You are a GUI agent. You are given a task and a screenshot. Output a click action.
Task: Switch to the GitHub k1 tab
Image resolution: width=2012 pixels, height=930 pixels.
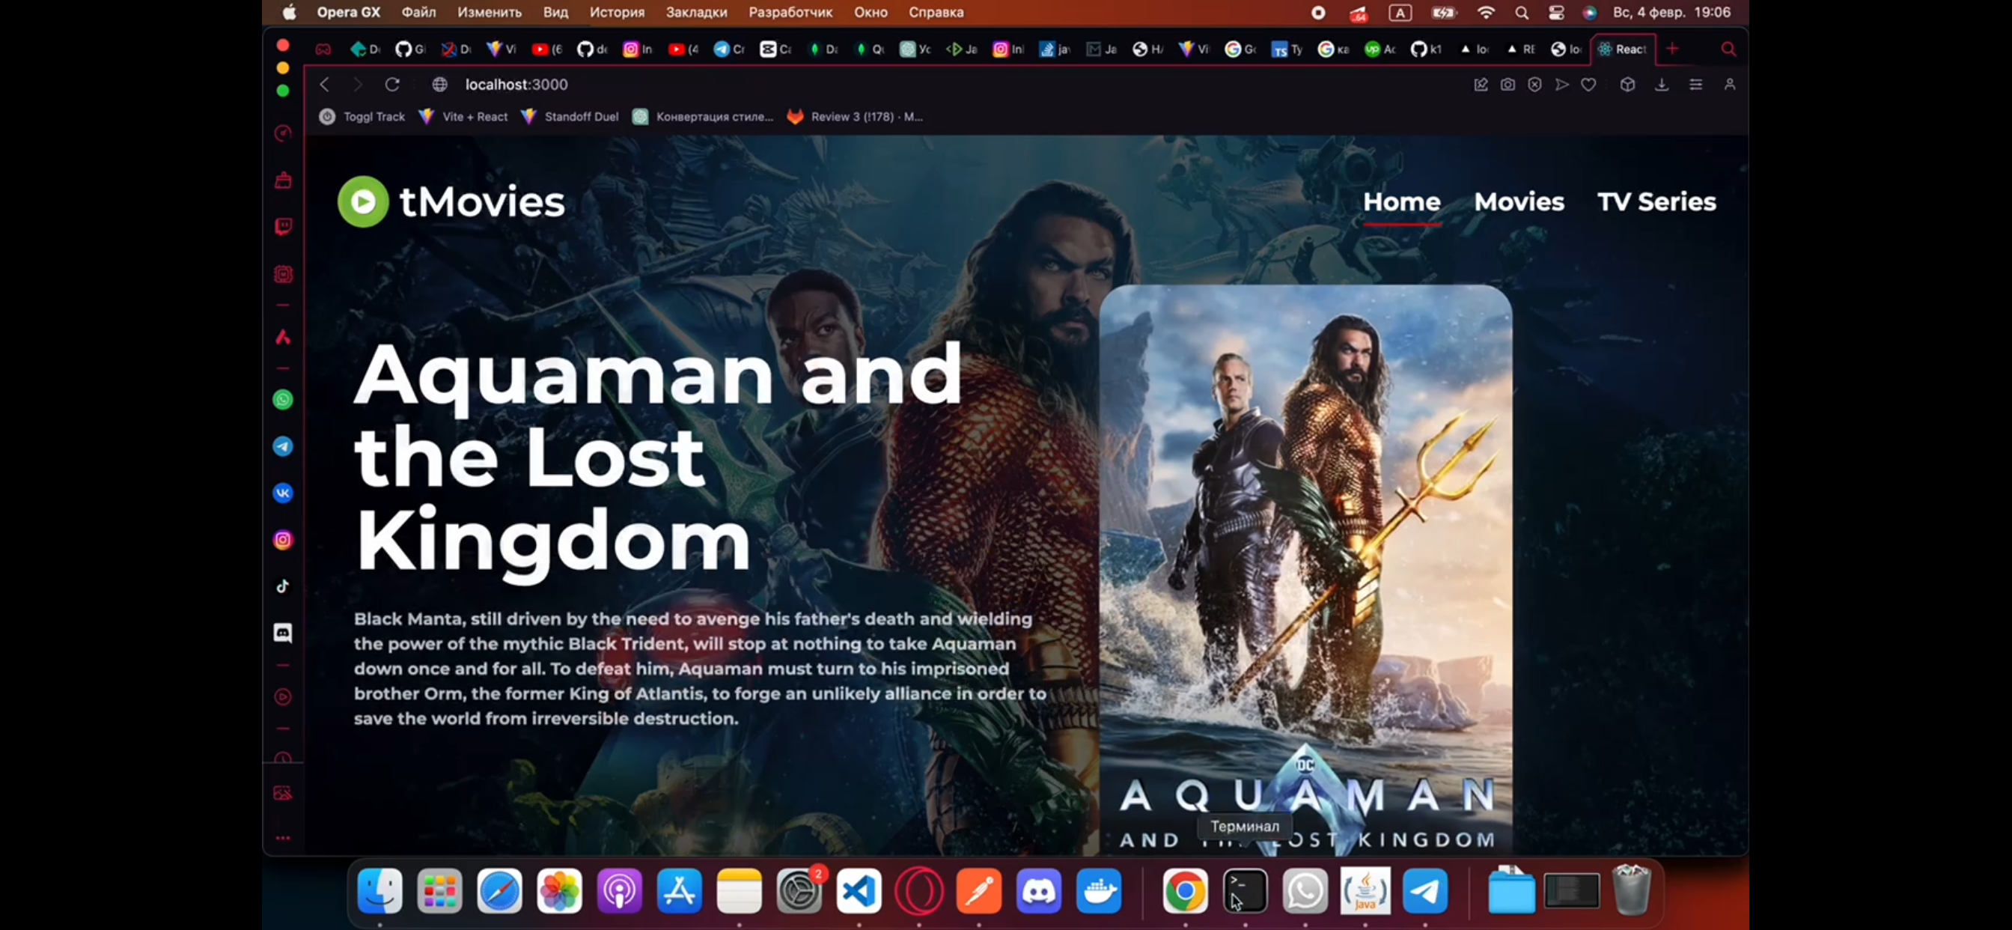pos(1426,49)
